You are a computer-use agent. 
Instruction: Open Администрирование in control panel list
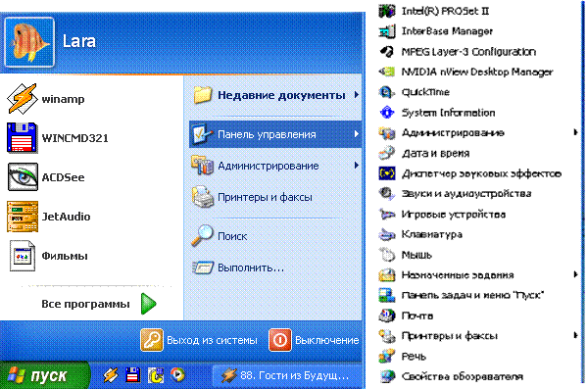442,133
